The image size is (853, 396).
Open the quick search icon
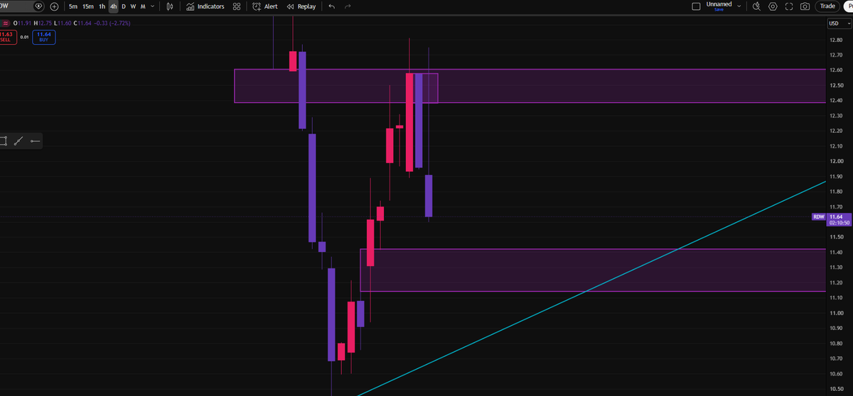[x=756, y=6]
